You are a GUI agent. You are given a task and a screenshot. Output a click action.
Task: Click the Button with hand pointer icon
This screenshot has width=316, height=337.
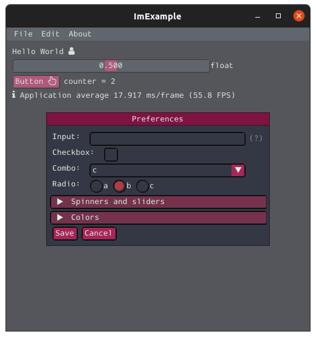[x=36, y=81]
